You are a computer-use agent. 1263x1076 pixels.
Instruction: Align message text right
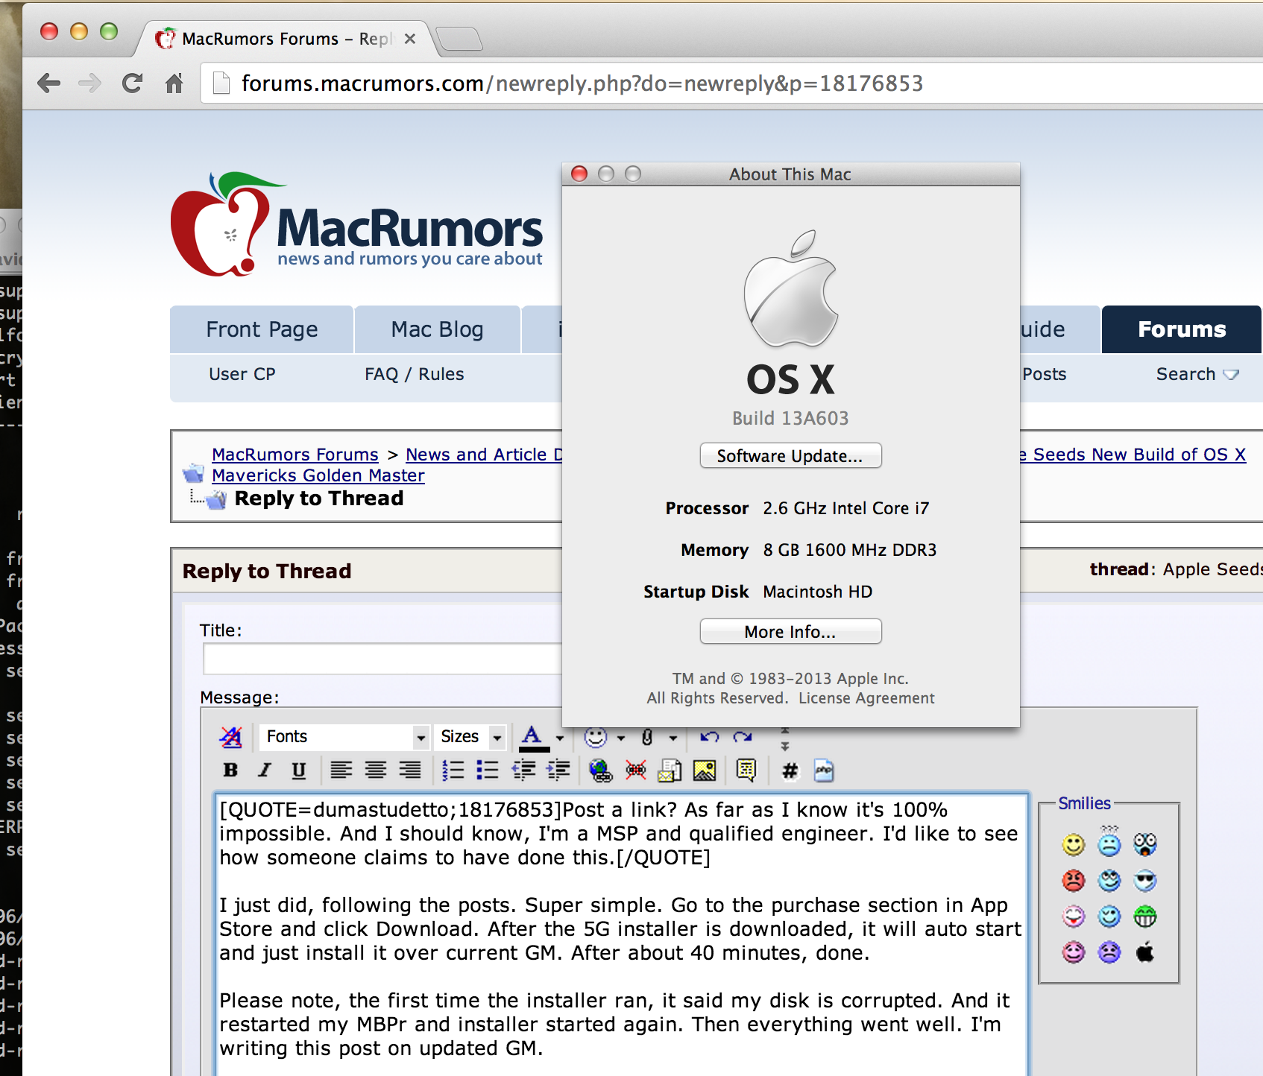pos(410,770)
